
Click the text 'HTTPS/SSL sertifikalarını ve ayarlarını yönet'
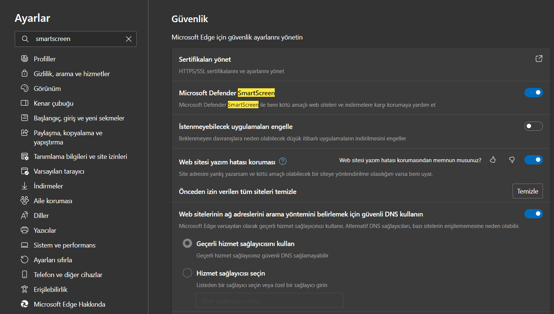coord(232,71)
